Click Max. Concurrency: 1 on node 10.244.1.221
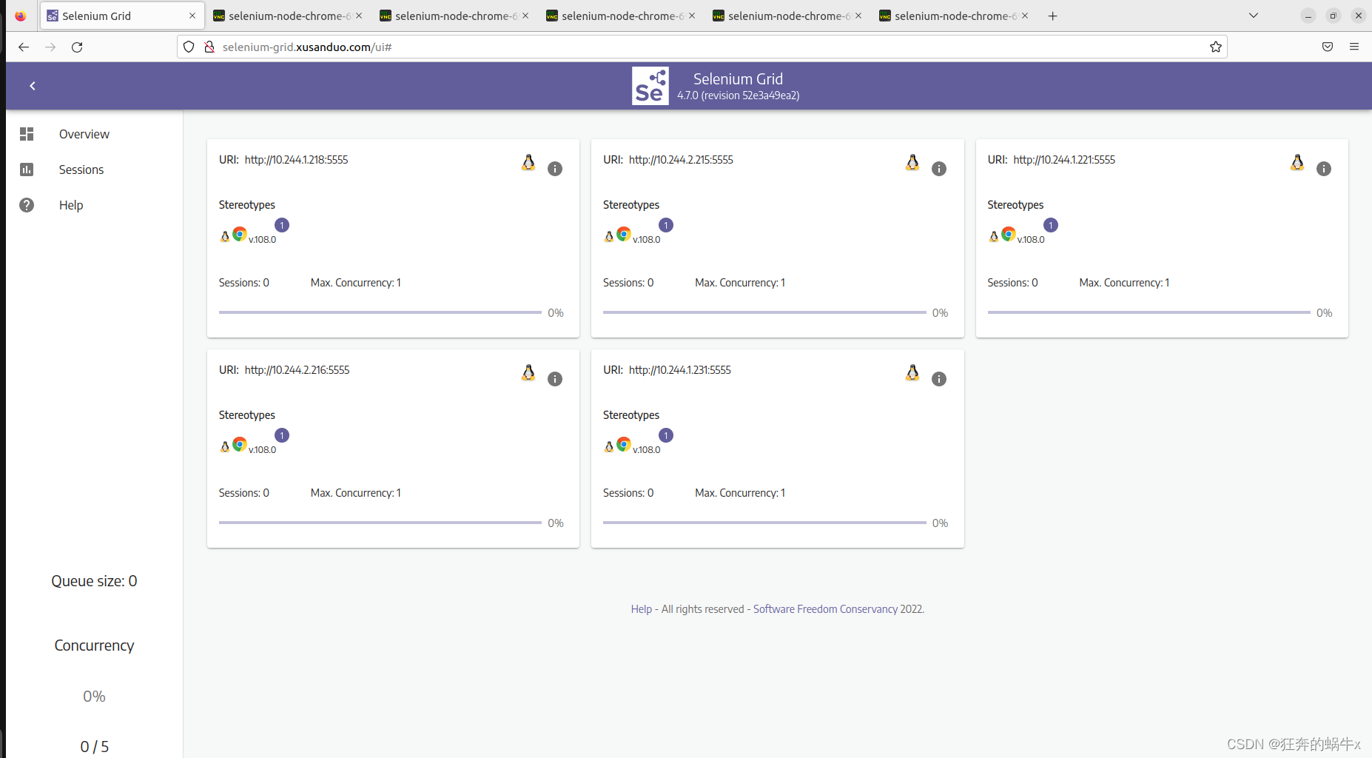The image size is (1372, 758). tap(1125, 283)
